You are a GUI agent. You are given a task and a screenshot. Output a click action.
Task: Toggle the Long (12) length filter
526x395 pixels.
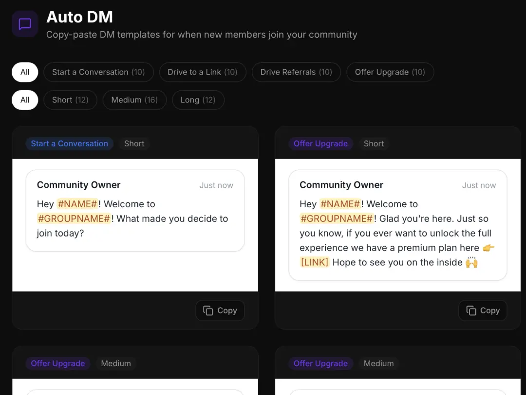[198, 100]
